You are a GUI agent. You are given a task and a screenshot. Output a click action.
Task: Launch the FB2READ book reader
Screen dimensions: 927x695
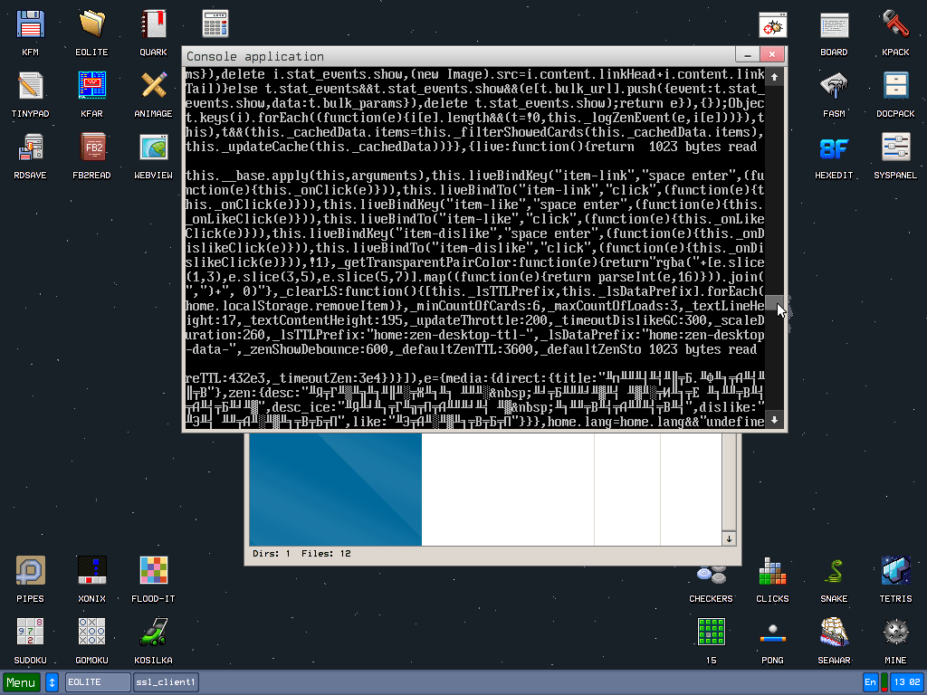[x=91, y=148]
